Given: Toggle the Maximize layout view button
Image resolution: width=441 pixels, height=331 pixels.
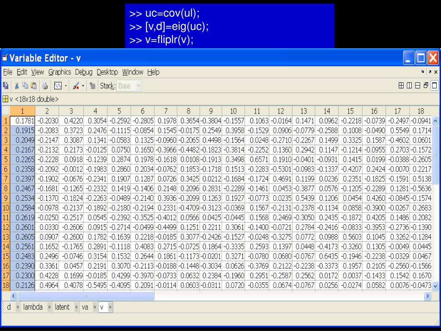Looking at the screenshot, I should pos(434,86).
